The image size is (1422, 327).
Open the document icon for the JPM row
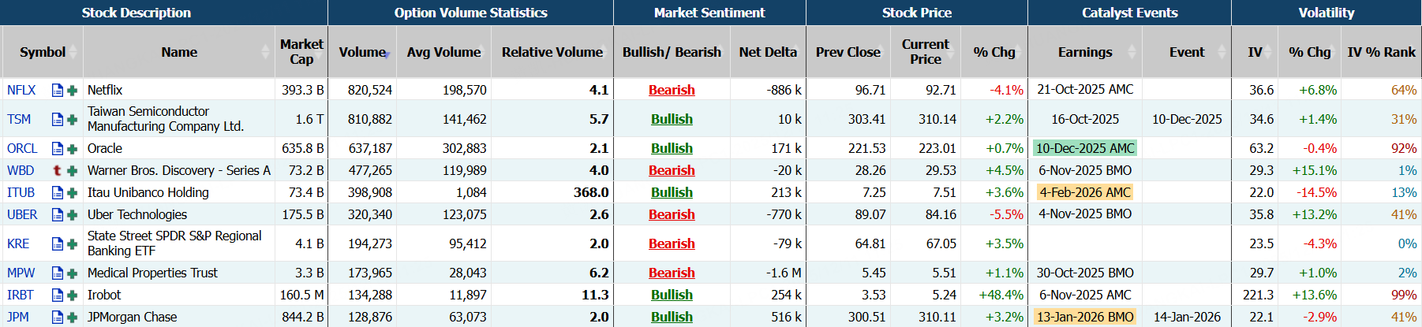pyautogui.click(x=57, y=318)
